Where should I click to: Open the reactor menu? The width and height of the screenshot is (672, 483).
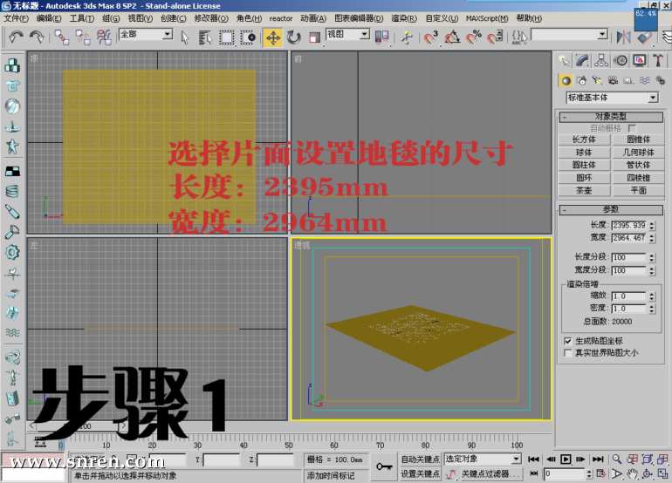click(281, 18)
